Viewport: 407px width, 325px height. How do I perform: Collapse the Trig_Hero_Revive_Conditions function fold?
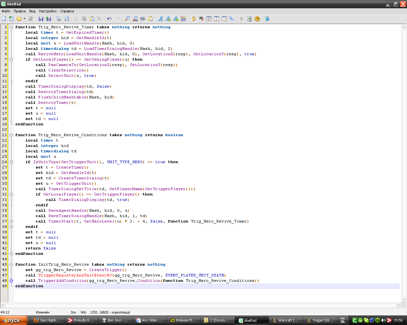click(11, 135)
